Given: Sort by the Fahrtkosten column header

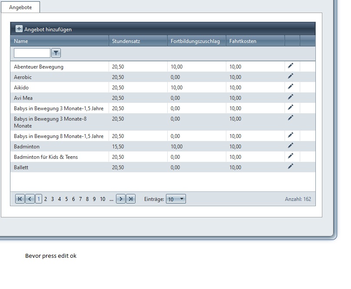Looking at the screenshot, I should (255, 41).
